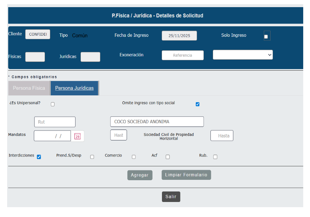Enable the Comercio checkbox
Viewport: 310px width, 217px height.
click(x=134, y=157)
